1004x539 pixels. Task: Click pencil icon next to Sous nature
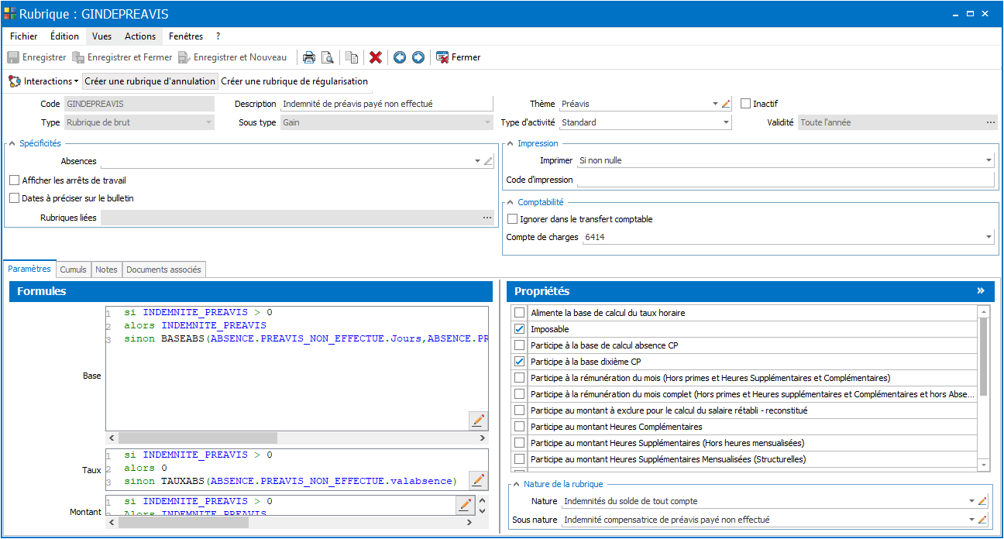[982, 520]
